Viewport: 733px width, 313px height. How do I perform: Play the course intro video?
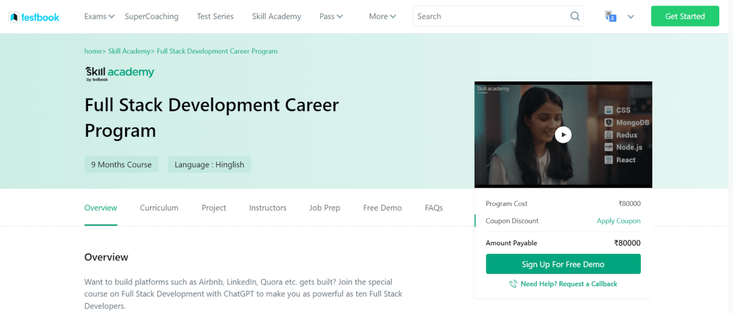click(563, 135)
